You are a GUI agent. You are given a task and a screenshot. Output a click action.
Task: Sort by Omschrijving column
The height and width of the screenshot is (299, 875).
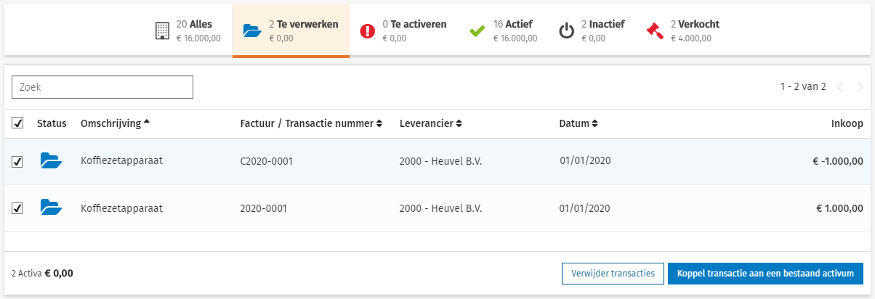pos(115,123)
